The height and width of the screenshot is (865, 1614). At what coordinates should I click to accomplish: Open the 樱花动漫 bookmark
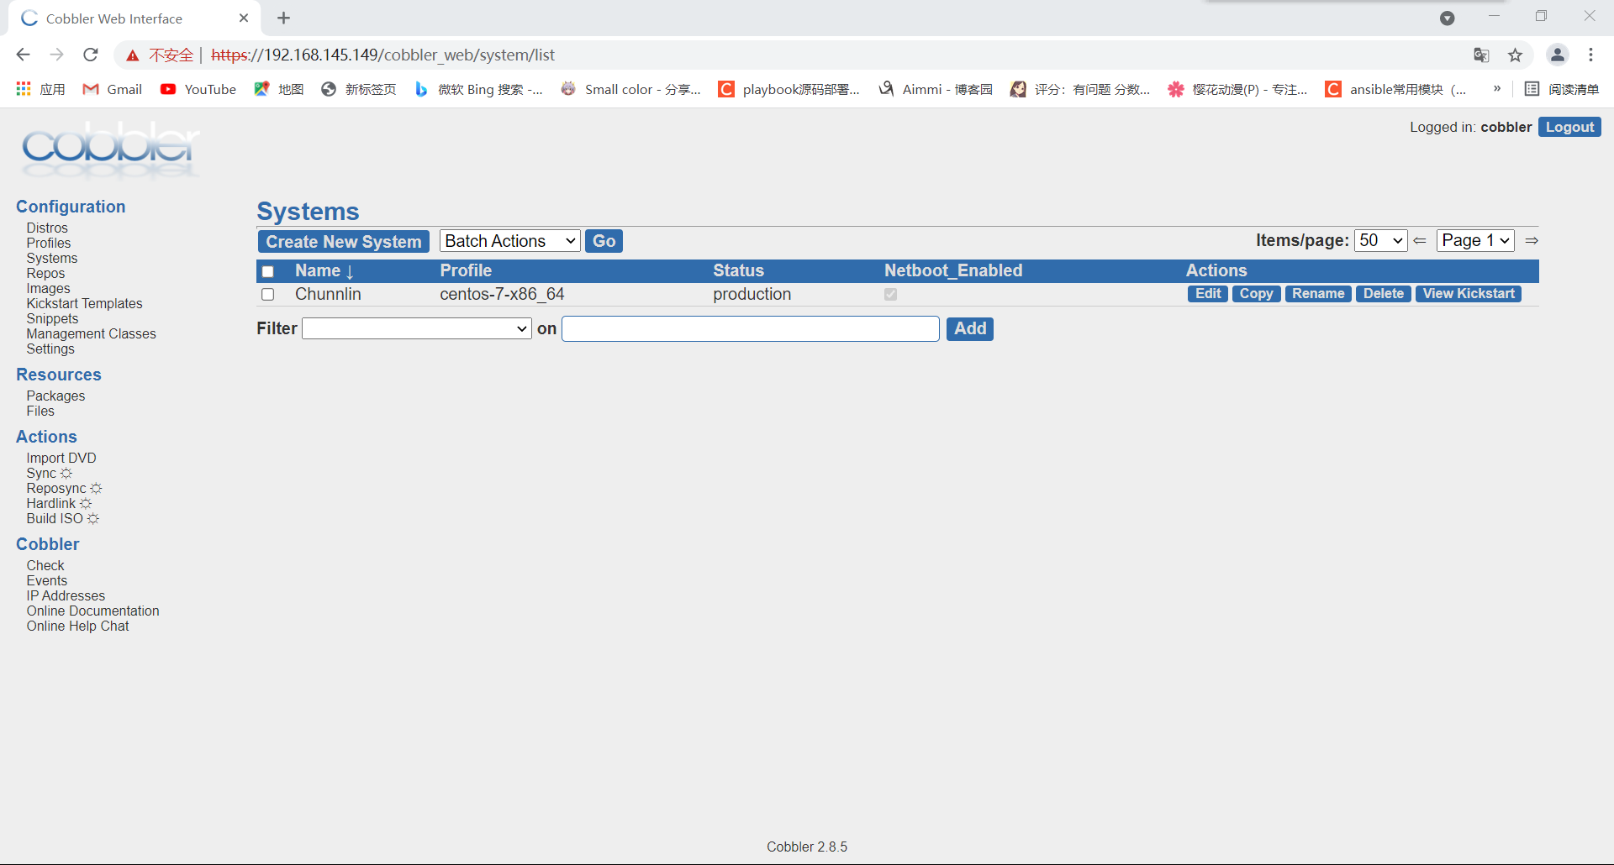(1237, 89)
